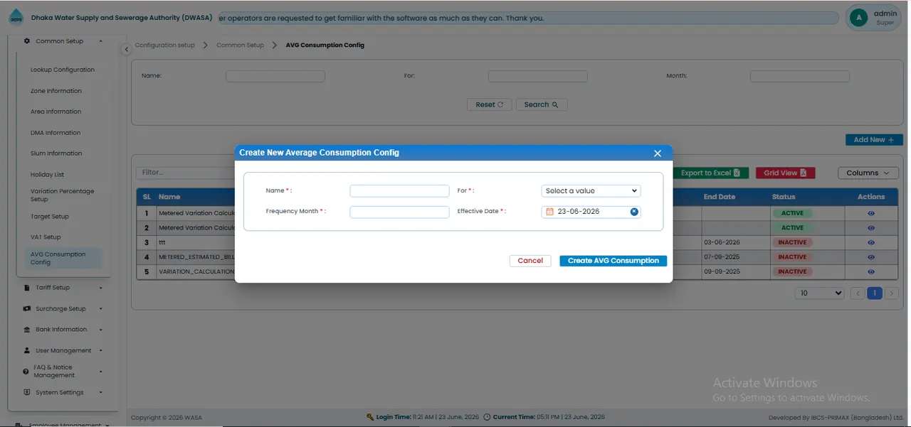Click the Bank Information sidebar icon
The height and width of the screenshot is (427, 911).
point(27,330)
